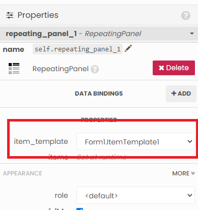Select the DATA BINDINGS section header
198x210 pixels.
click(x=99, y=94)
